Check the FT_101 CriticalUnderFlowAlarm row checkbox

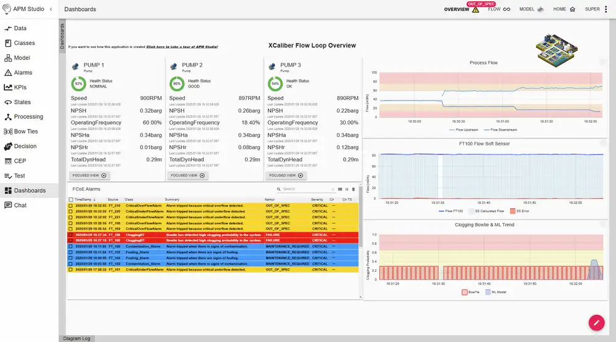coord(71,270)
